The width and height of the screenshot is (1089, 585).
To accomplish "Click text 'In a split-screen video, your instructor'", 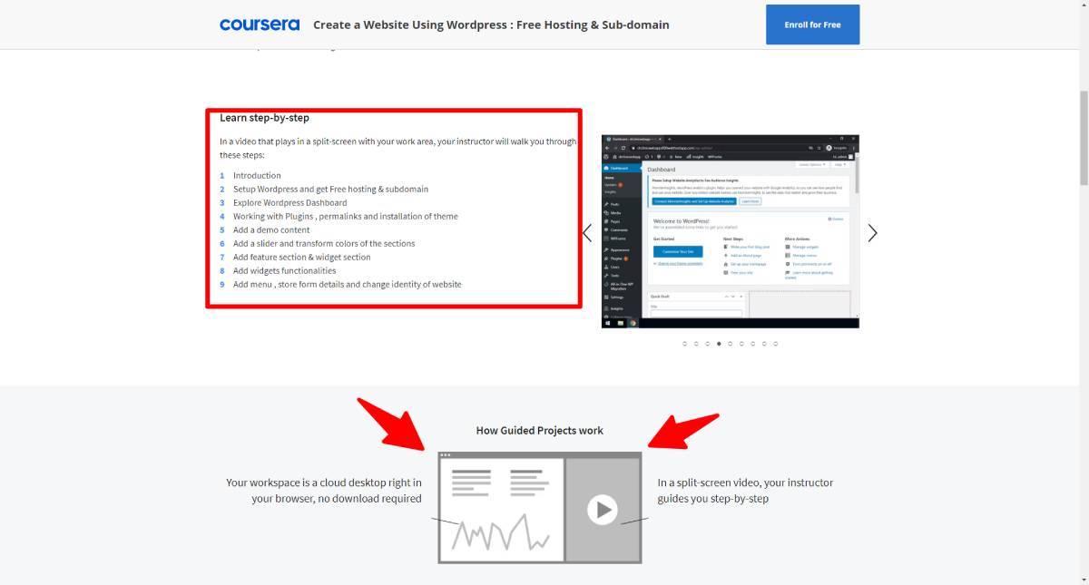I will [x=745, y=491].
